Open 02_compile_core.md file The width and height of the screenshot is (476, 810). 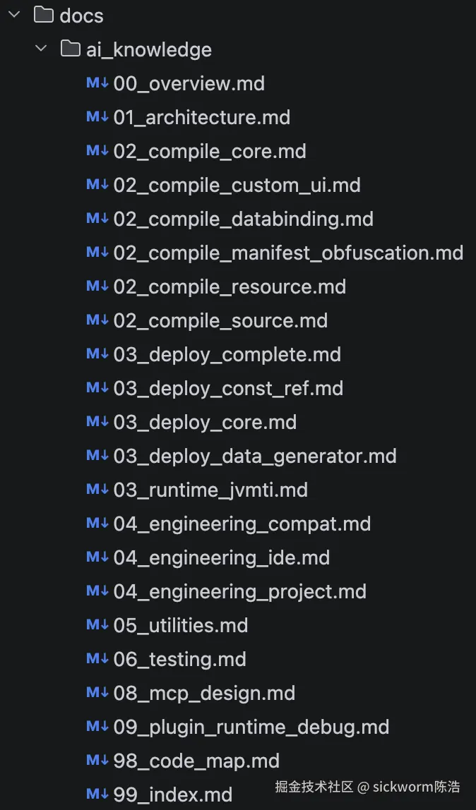pos(210,151)
